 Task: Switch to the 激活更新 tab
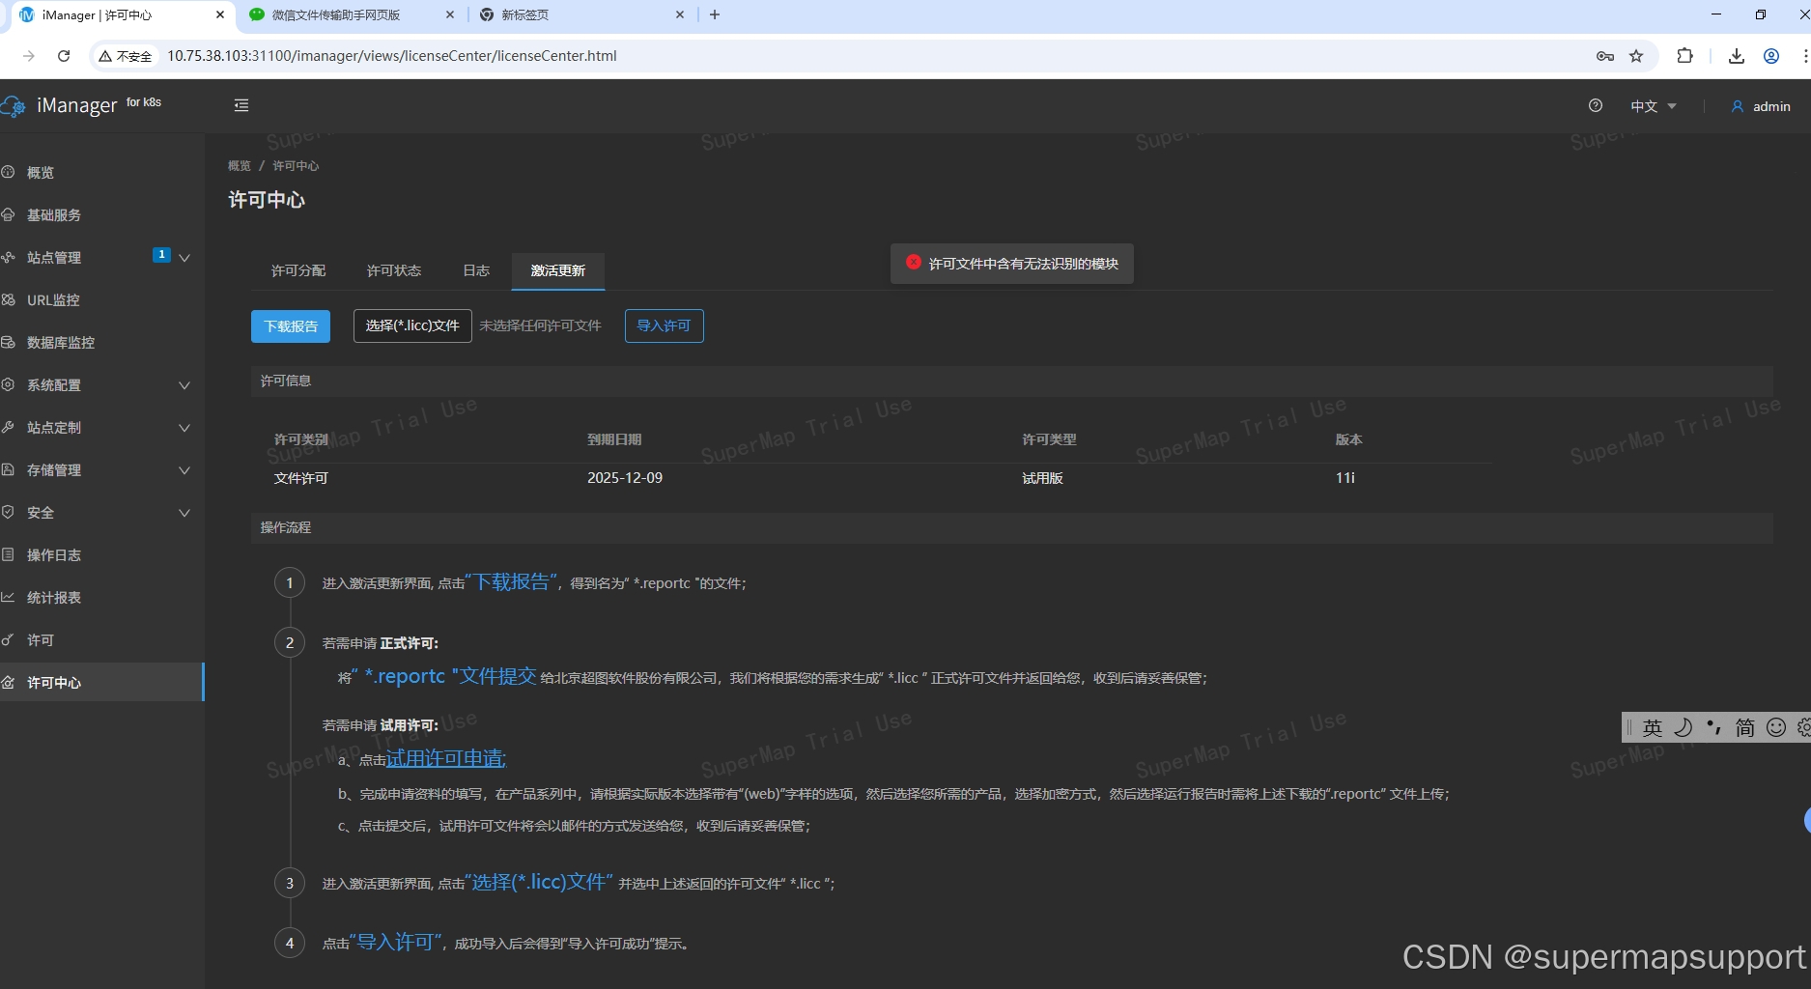(558, 270)
